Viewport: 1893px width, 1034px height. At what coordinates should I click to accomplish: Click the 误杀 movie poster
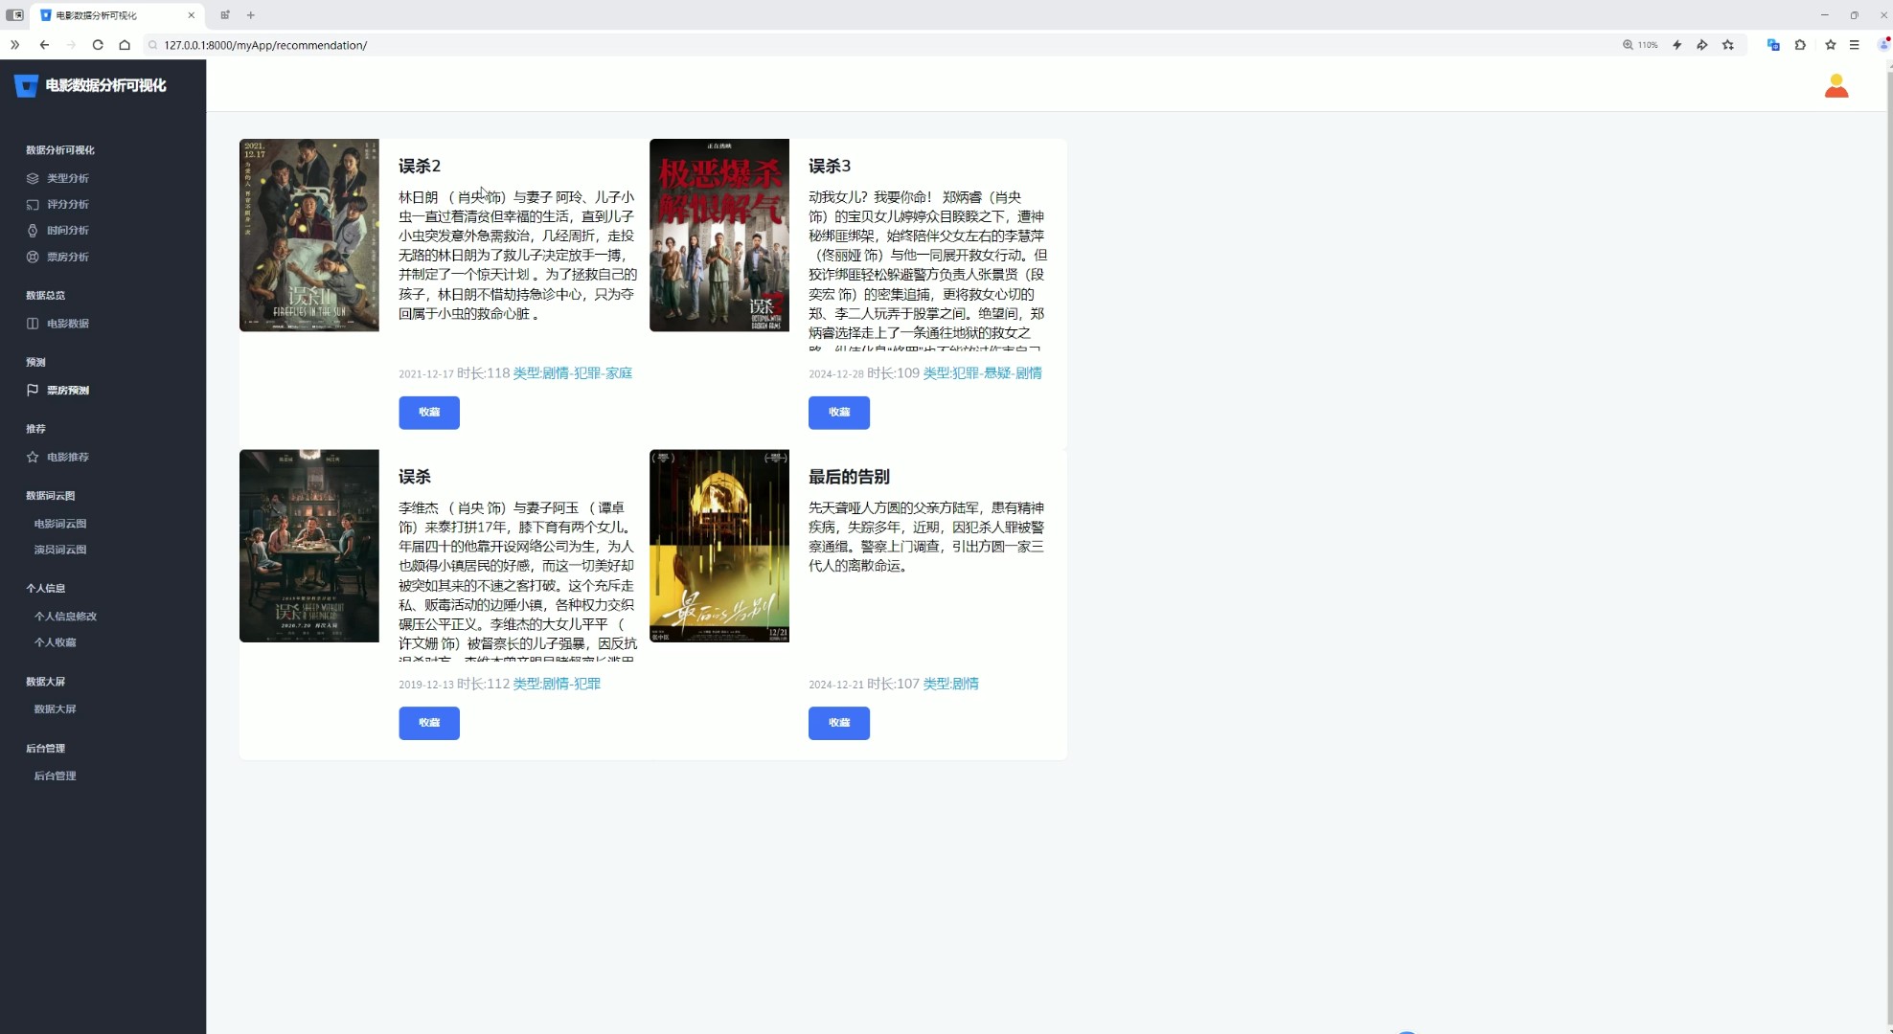[x=308, y=546]
